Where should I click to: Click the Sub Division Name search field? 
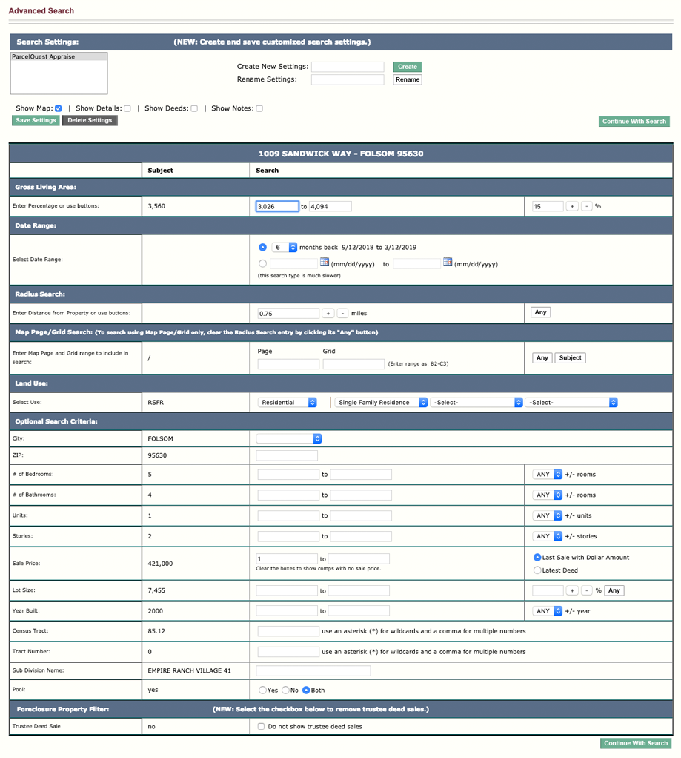(313, 670)
